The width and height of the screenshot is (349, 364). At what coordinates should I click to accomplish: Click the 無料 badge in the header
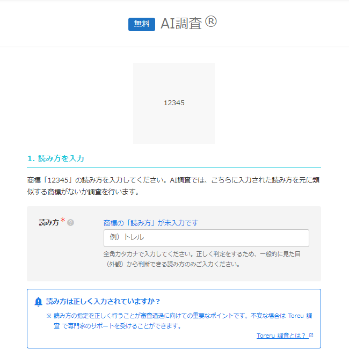[x=142, y=24]
